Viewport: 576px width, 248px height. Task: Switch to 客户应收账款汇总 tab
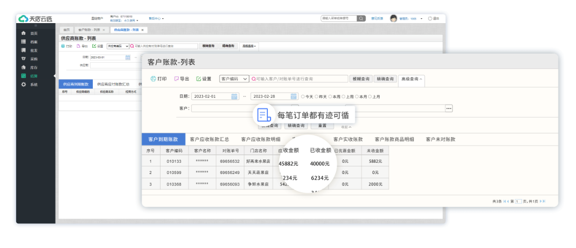pos(209,140)
